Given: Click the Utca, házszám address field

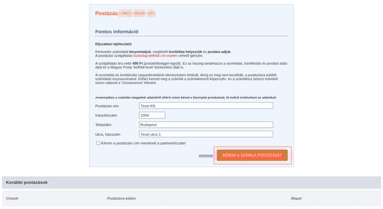Looking at the screenshot, I should click(206, 134).
